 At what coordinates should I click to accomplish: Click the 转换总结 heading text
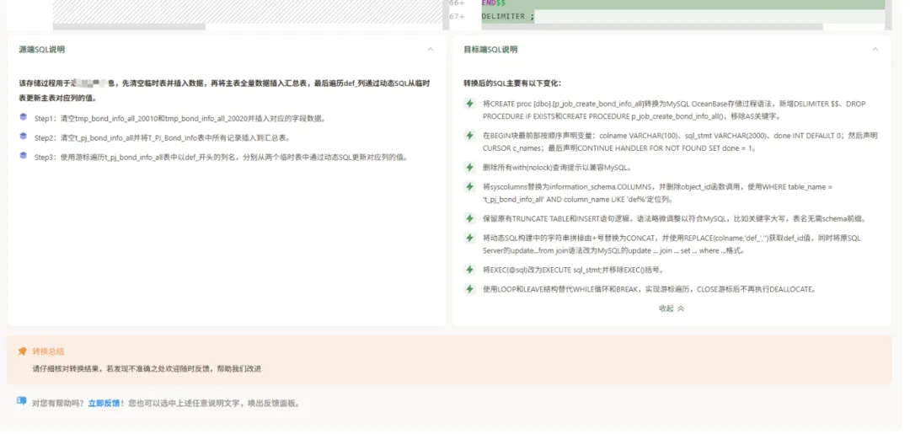pos(48,351)
